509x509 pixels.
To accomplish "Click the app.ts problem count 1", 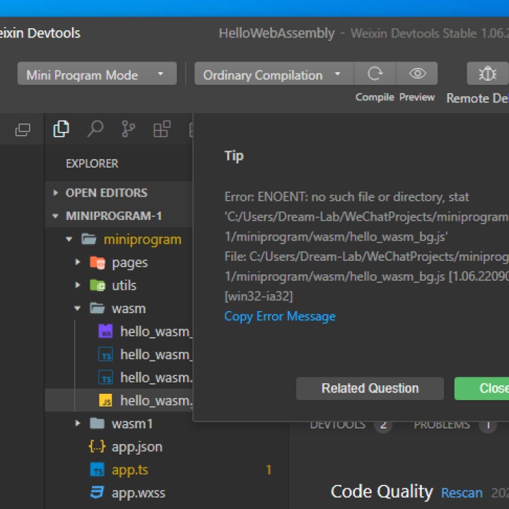I will pyautogui.click(x=269, y=469).
